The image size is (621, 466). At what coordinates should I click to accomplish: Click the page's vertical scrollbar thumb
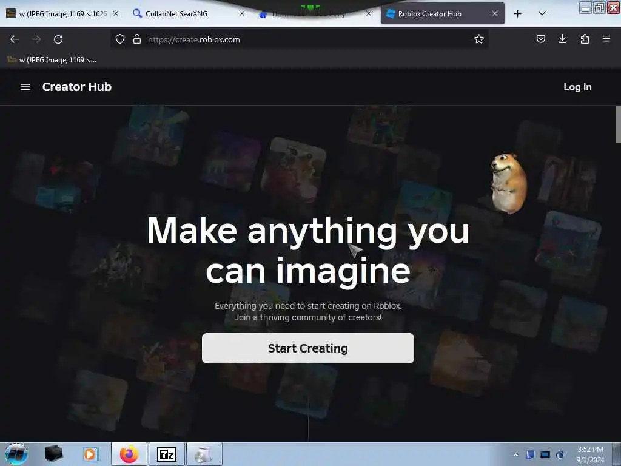618,124
